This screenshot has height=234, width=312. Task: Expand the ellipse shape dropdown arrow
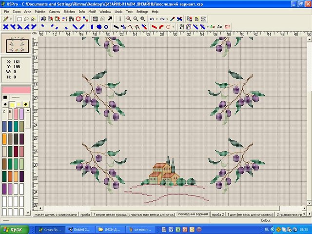pyautogui.click(x=174, y=26)
